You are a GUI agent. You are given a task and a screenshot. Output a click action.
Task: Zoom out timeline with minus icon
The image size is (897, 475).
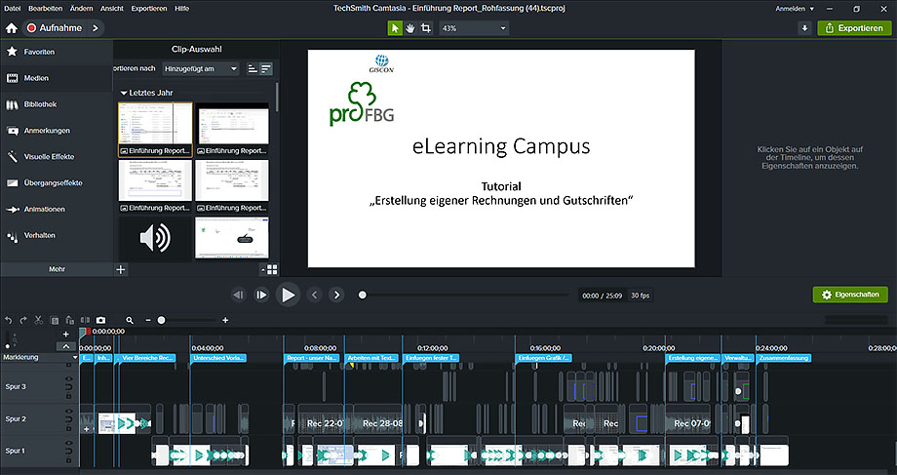click(148, 321)
